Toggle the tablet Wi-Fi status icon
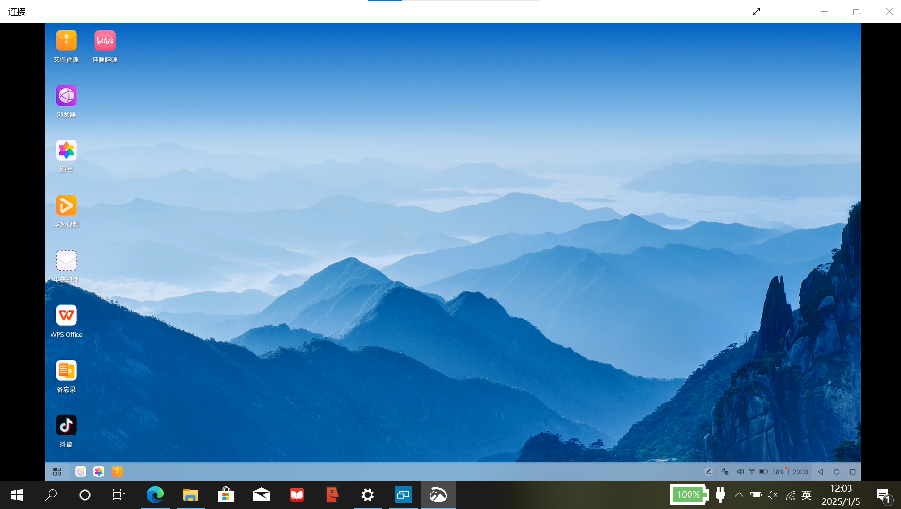 (x=752, y=471)
